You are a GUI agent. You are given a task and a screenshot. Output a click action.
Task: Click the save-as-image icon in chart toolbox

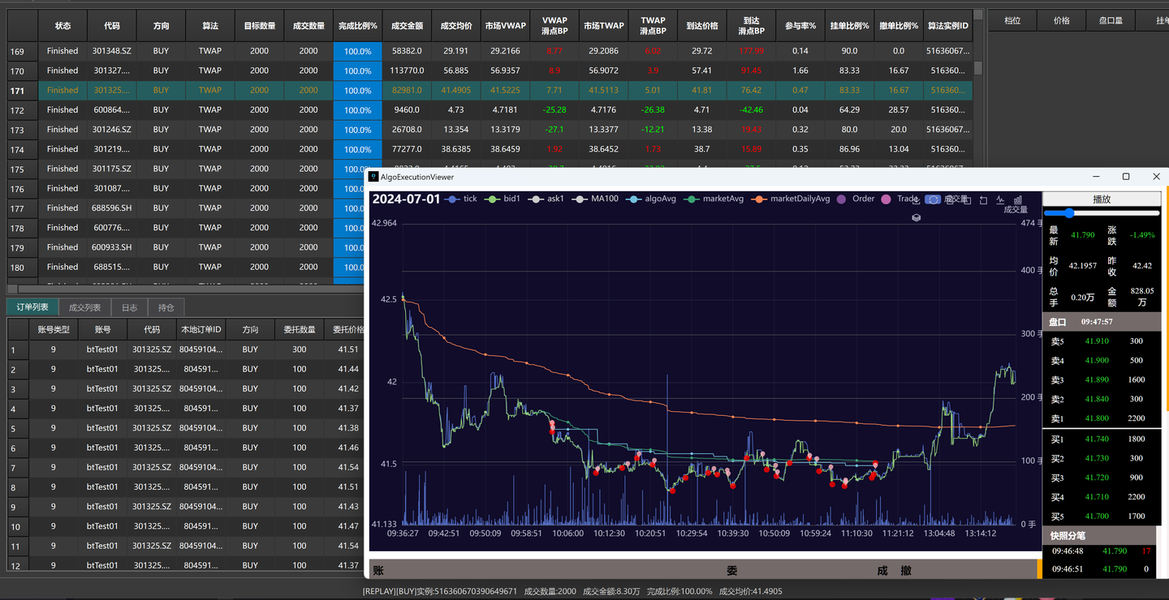(x=917, y=200)
